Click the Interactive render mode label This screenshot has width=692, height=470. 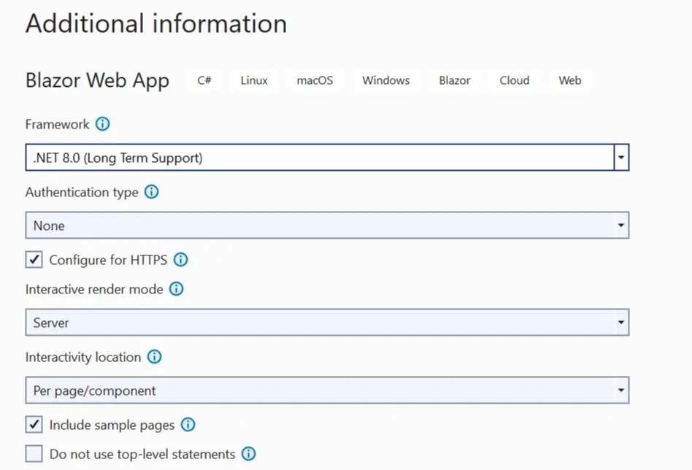tap(94, 289)
